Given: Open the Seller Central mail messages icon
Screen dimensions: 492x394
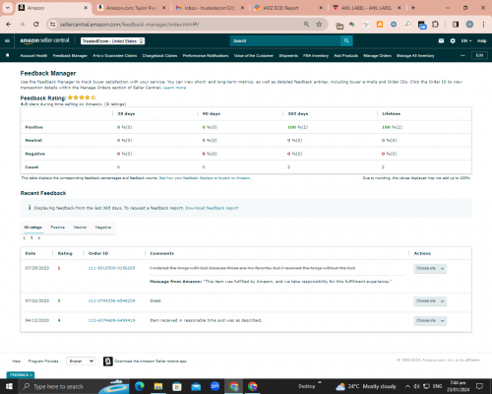Looking at the screenshot, I should point(441,40).
